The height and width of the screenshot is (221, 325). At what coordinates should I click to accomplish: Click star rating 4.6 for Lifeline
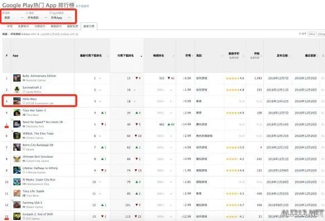pos(235,170)
